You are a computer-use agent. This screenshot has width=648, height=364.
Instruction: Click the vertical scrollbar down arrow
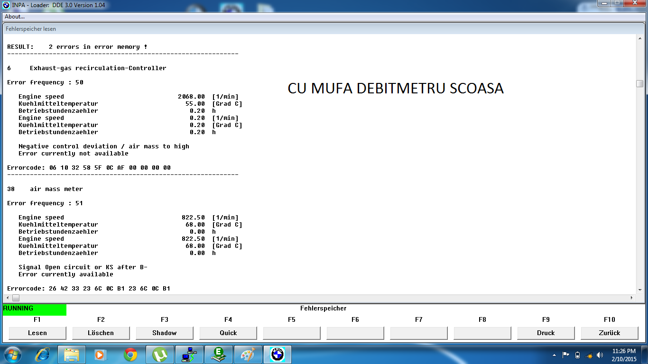coord(640,290)
